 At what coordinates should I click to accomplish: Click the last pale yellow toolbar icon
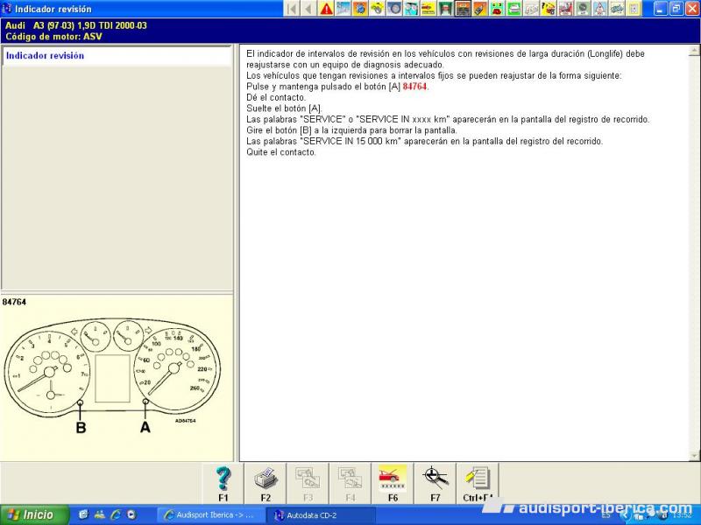(x=634, y=9)
